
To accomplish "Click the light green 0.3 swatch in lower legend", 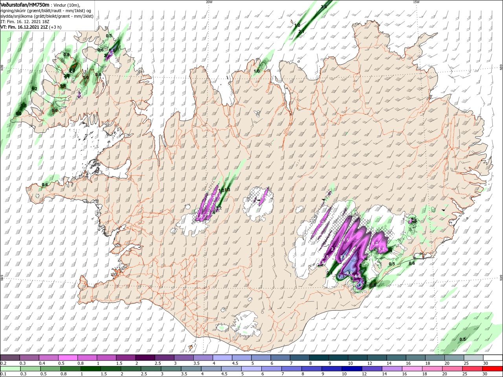I will click(x=30, y=369).
